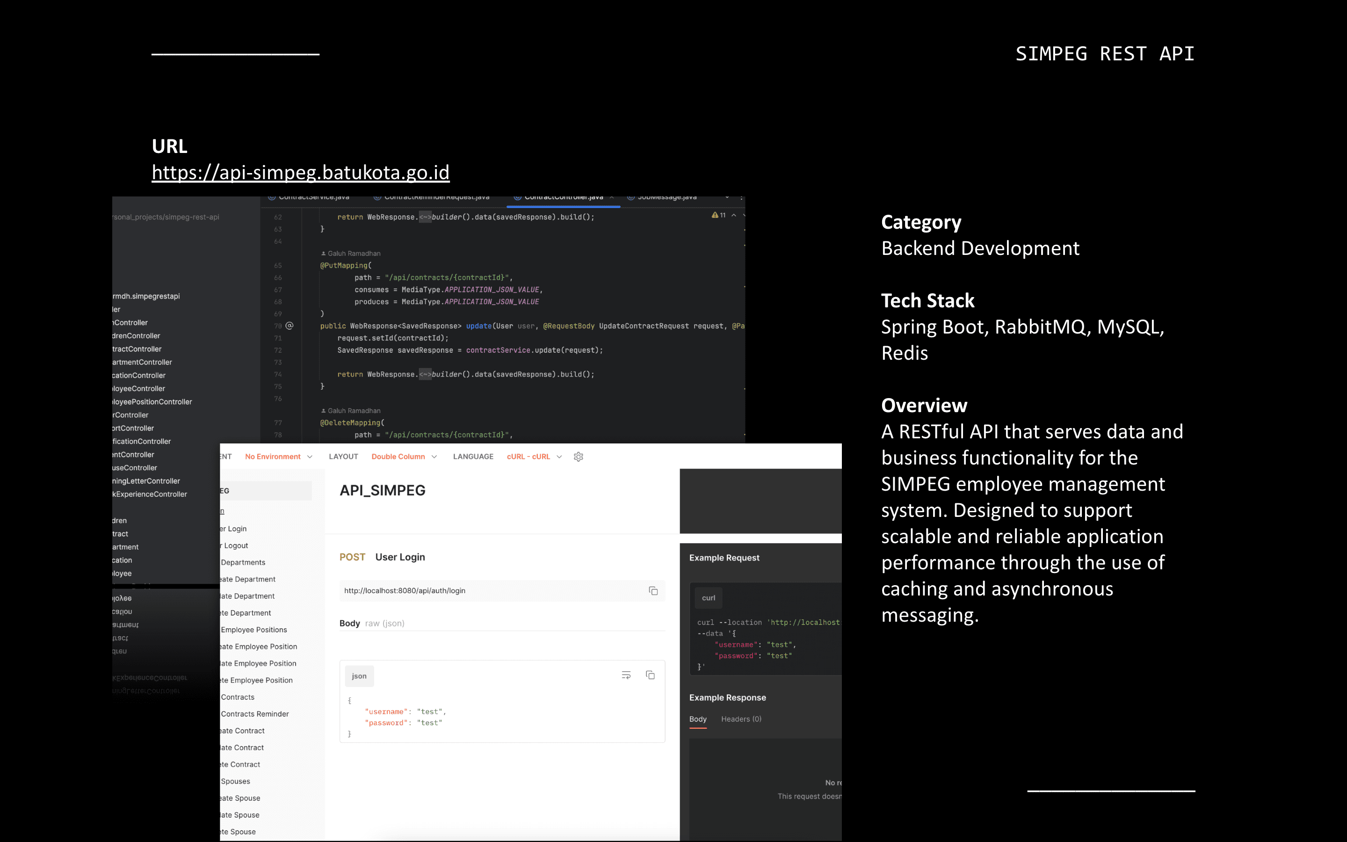Click the SIMPEG REST API slide title
The height and width of the screenshot is (842, 1347).
1105,53
